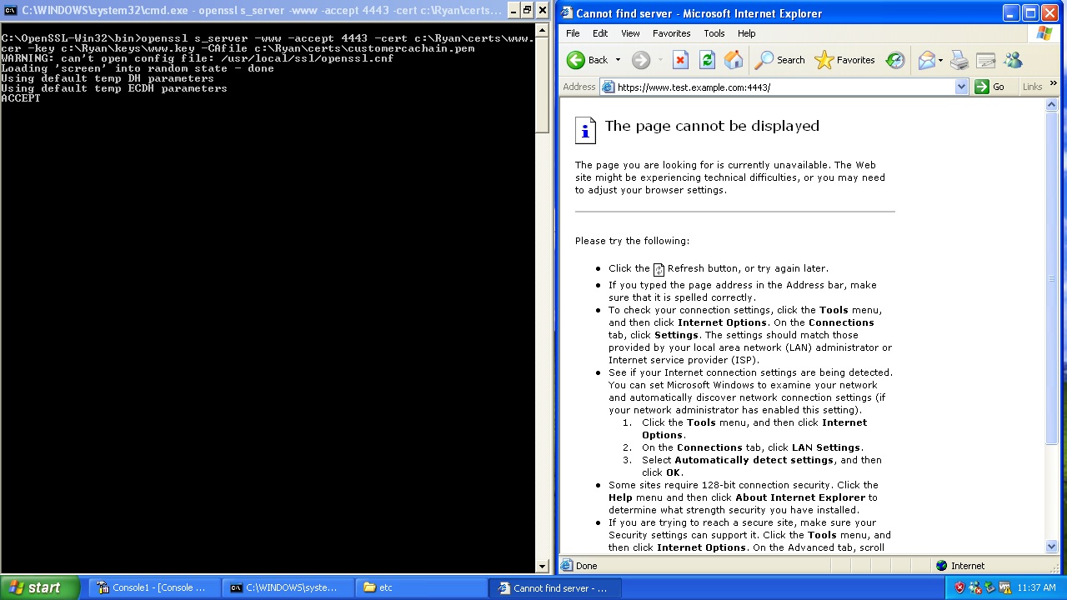The width and height of the screenshot is (1067, 600).
Task: Click the Print toolbar icon
Action: 959,60
